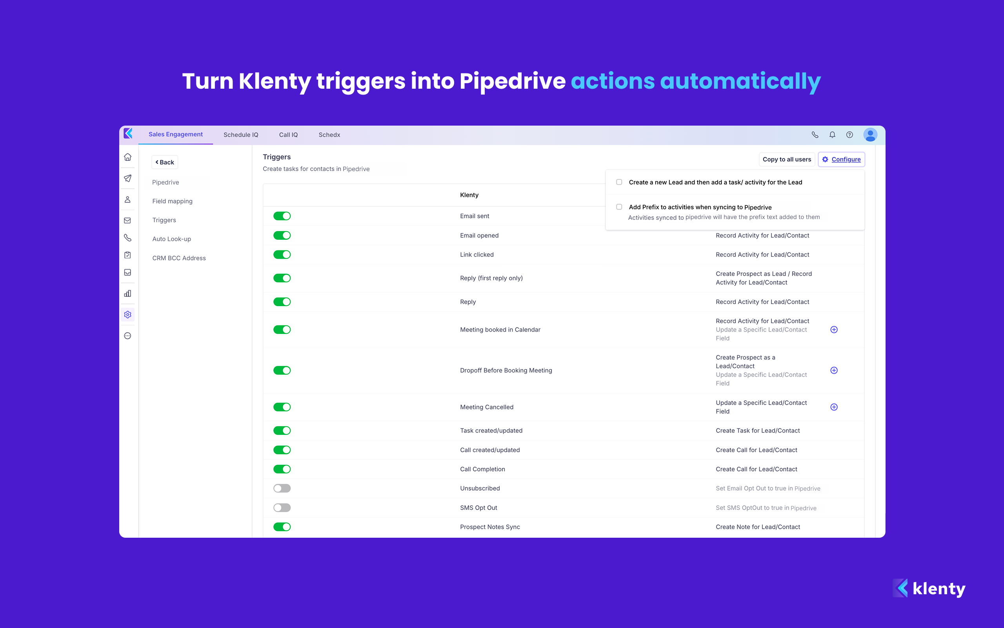
Task: Toggle the Call created/updated trigger
Action: (x=282, y=450)
